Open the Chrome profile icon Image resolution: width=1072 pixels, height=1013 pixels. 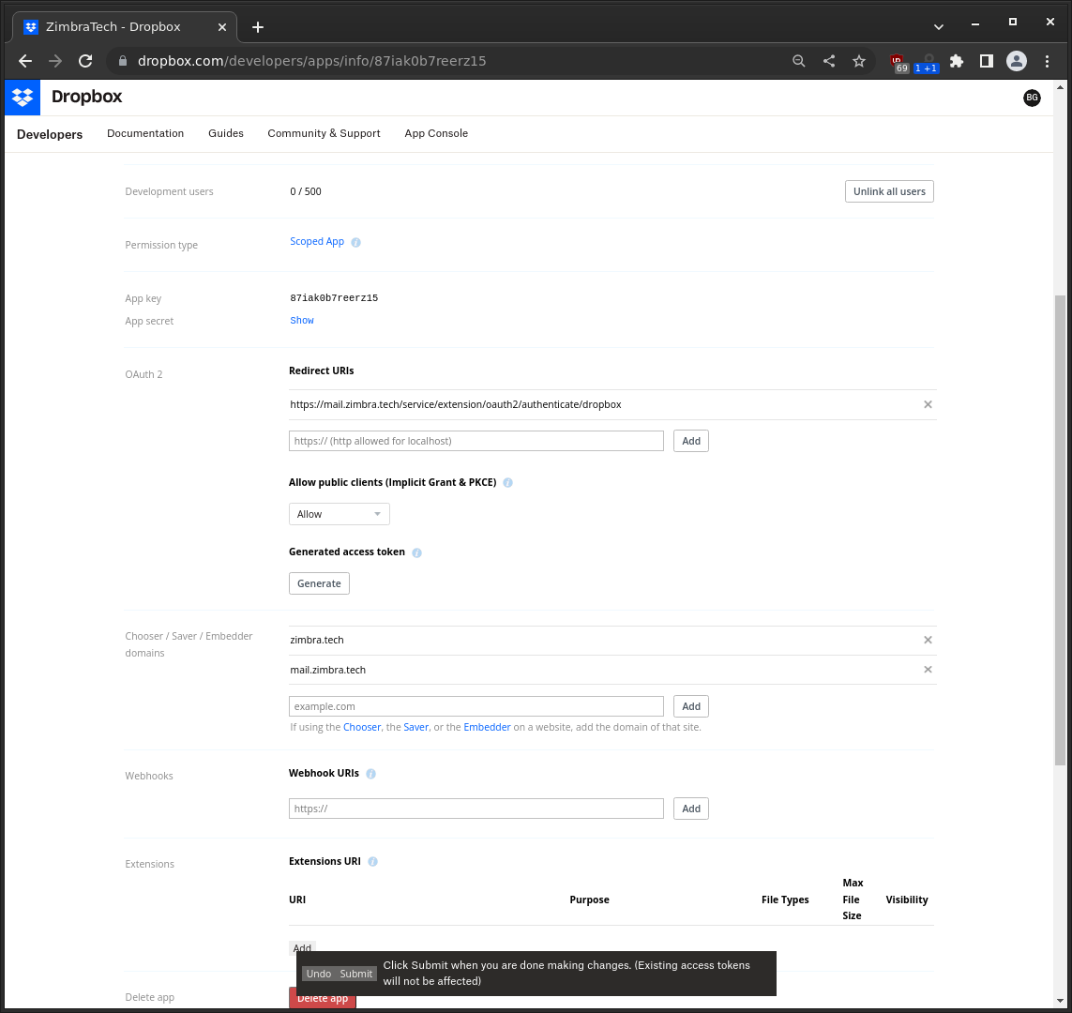pos(1017,61)
